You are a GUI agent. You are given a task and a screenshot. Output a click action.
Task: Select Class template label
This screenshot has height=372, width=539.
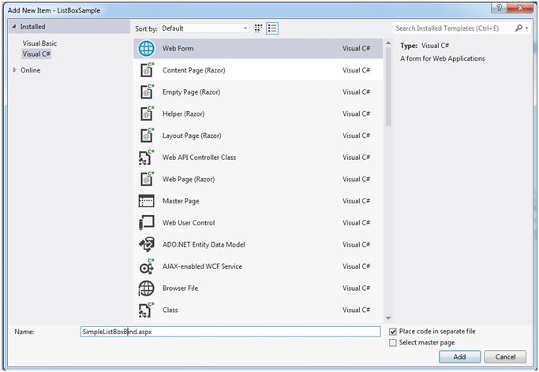pos(170,310)
